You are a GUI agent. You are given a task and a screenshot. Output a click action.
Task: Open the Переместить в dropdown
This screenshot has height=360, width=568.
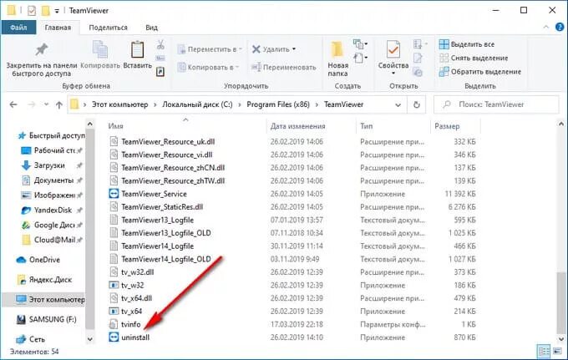coord(210,49)
